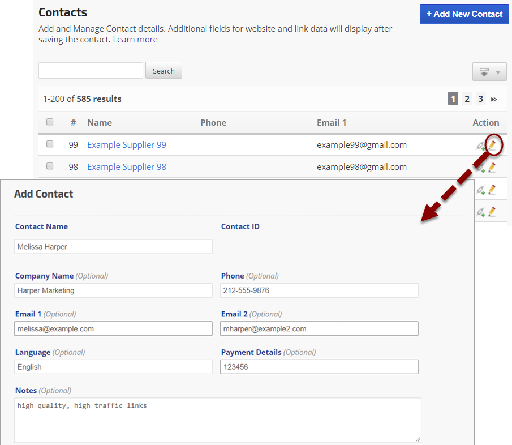Click the edit pencil in the fourth row
The height and width of the screenshot is (445, 512).
[x=492, y=212]
